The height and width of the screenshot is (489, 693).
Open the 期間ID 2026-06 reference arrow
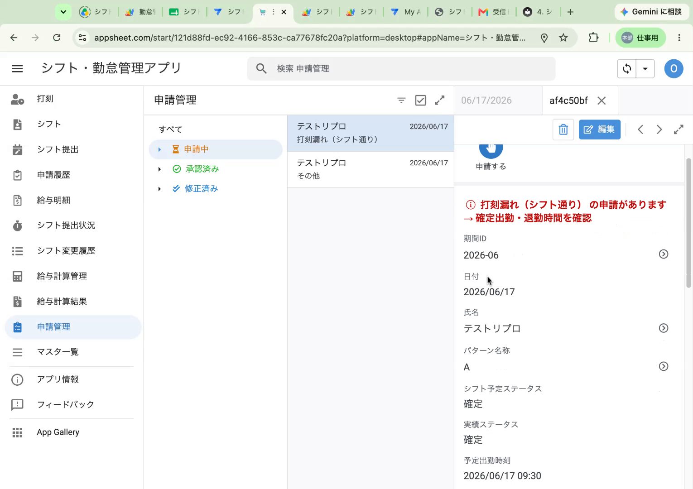pyautogui.click(x=664, y=254)
